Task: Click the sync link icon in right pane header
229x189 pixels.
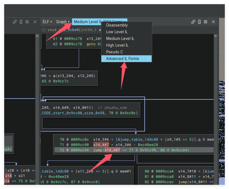Action: click(193, 22)
